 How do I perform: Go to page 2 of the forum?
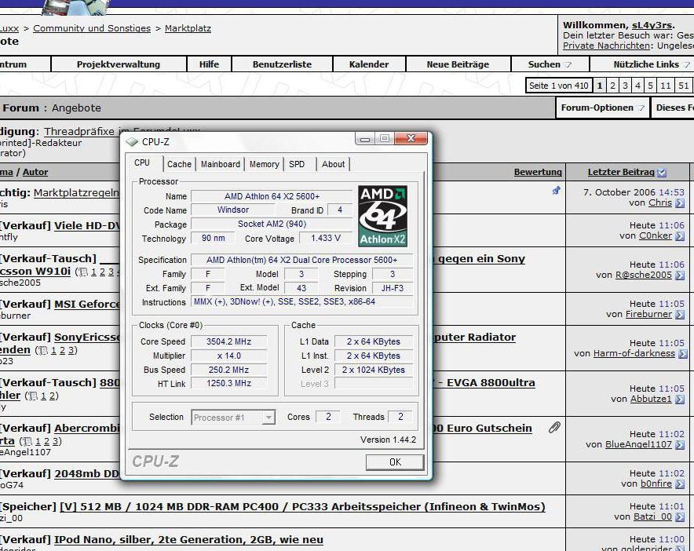[x=612, y=86]
